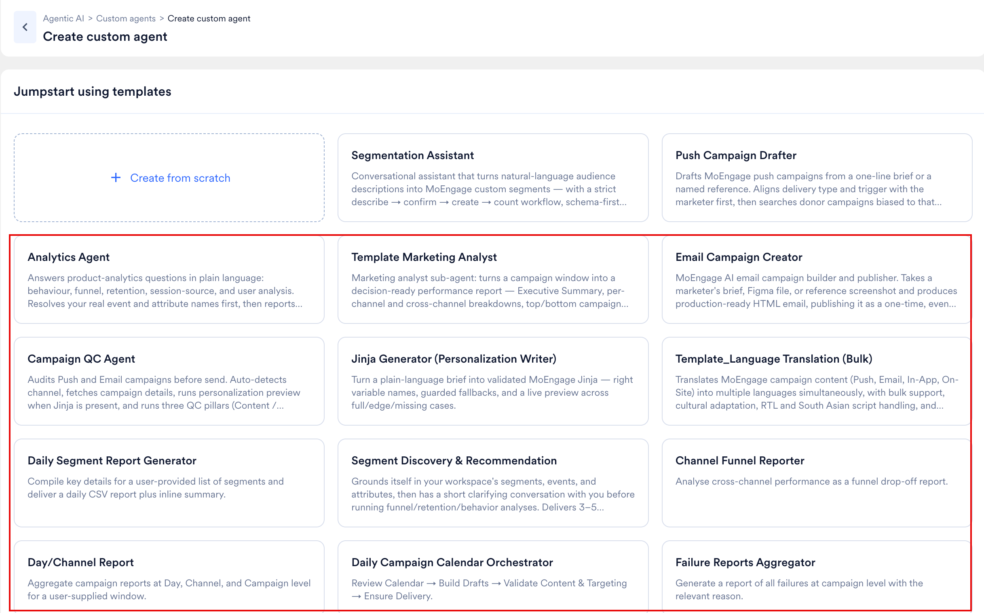Click the Create custom agent breadcrumb text
This screenshot has height=613, width=984.
[209, 18]
